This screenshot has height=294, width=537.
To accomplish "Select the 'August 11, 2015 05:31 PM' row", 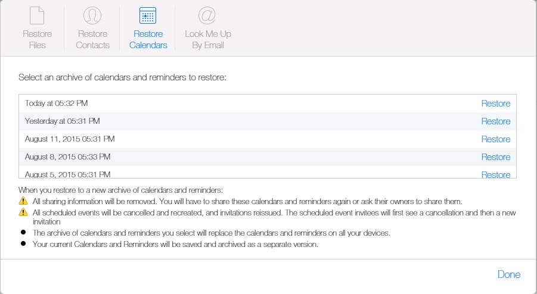I will tap(268, 139).
